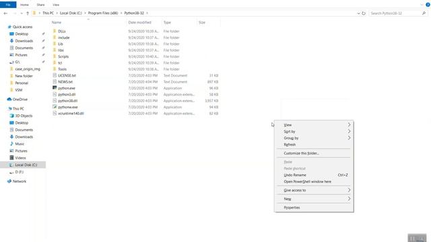Select the NEWS.txt file icon
This screenshot has width=431, height=242.
click(55, 81)
